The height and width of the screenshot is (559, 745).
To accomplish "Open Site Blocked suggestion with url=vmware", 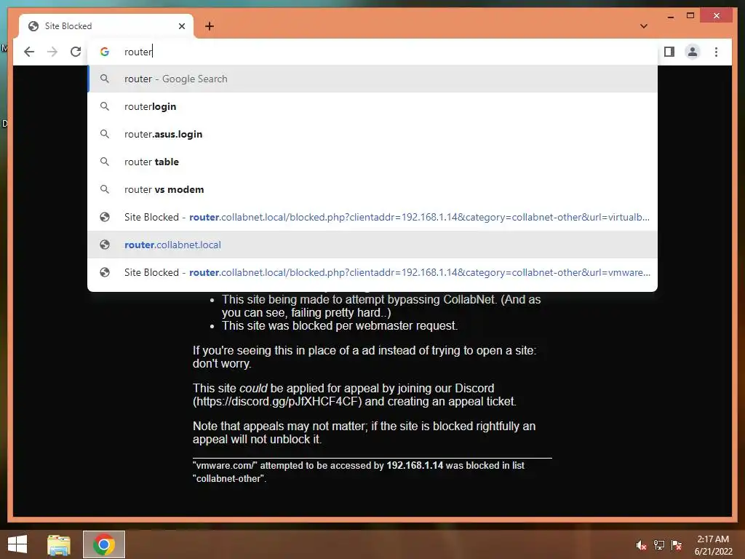I will point(372,272).
